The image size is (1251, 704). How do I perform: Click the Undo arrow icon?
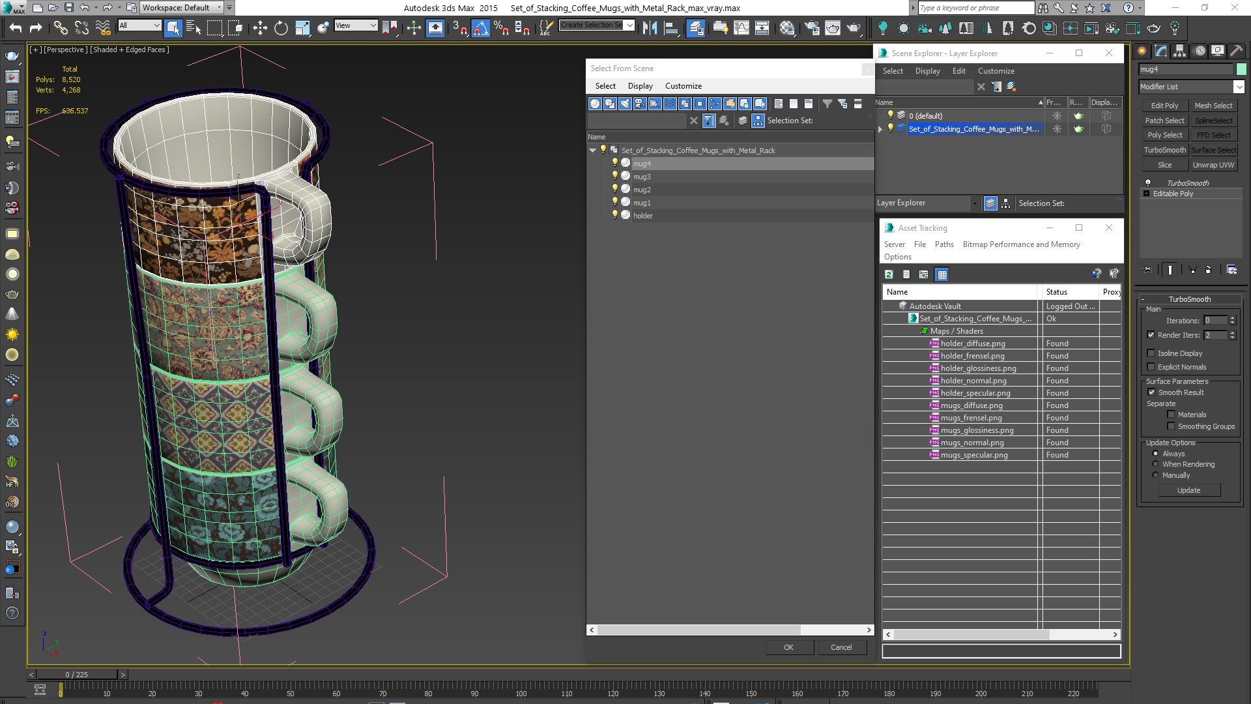(x=16, y=28)
